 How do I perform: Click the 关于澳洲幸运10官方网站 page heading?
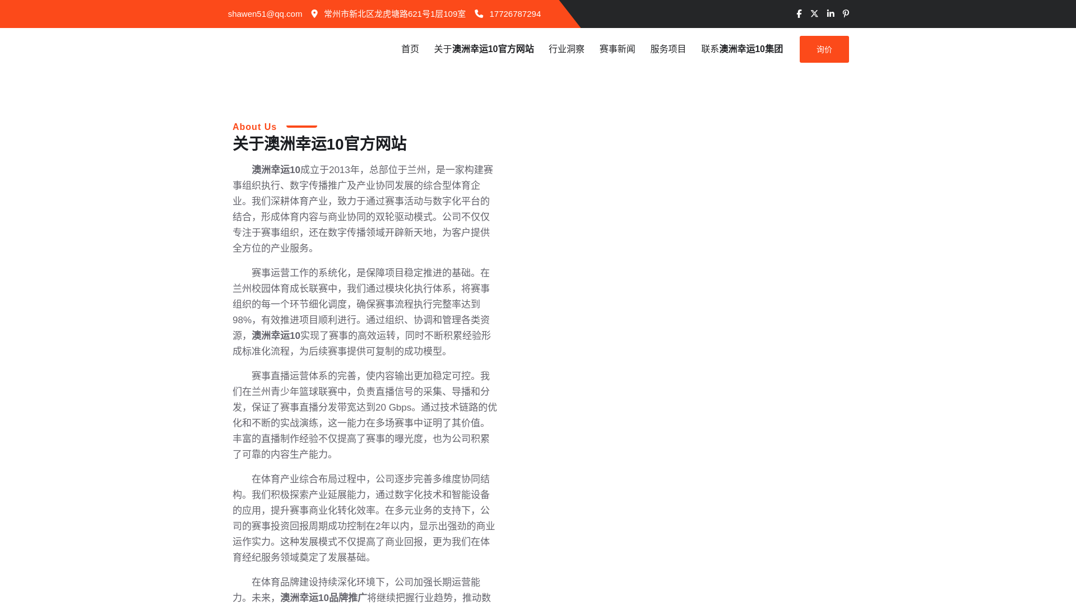tap(319, 144)
